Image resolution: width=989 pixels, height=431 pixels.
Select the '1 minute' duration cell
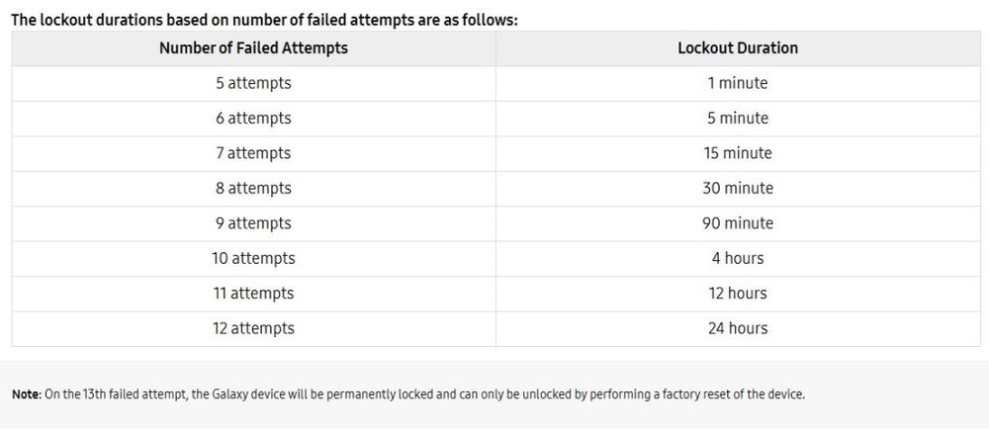click(738, 84)
